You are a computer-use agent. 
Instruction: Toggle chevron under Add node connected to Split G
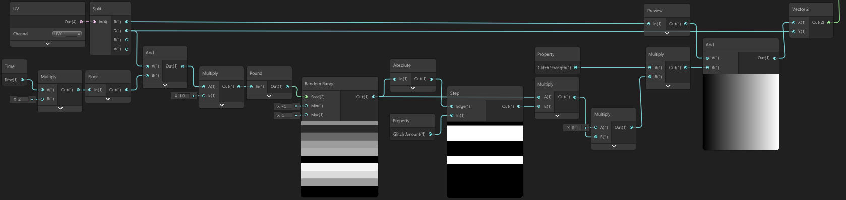(x=165, y=85)
